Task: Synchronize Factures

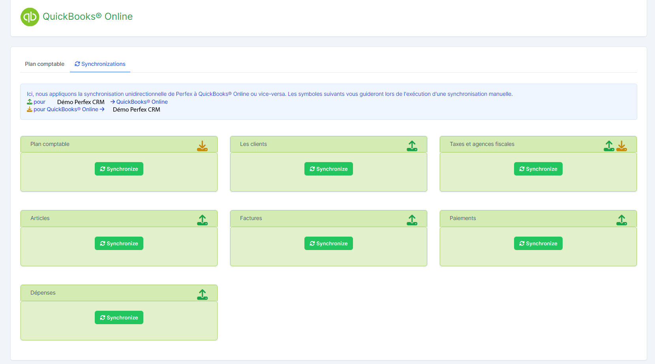Action: tap(328, 243)
